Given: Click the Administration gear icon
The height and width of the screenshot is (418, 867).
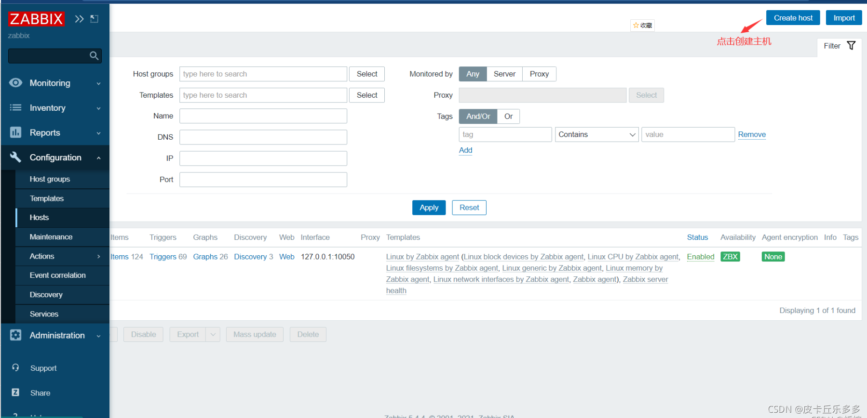Looking at the screenshot, I should point(15,335).
